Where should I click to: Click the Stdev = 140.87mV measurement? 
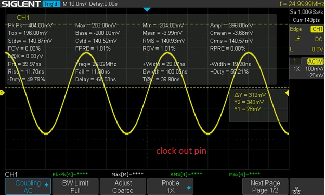30,41
